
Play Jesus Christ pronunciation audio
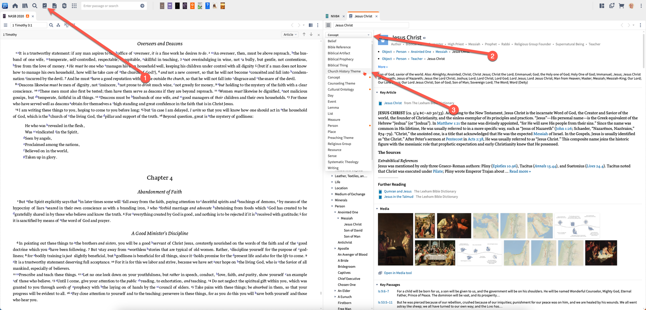pyautogui.click(x=425, y=38)
